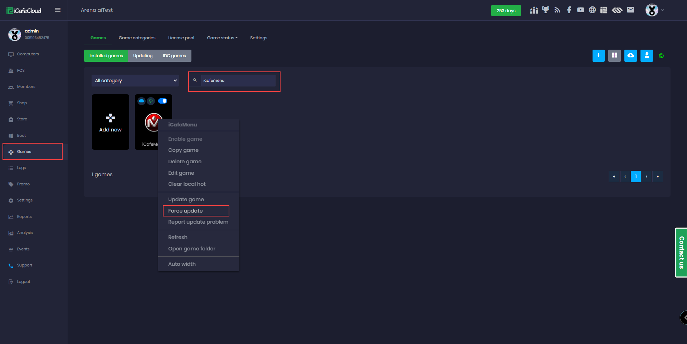This screenshot has width=687, height=344.
Task: Click the blue cloud download button
Action: click(x=630, y=56)
